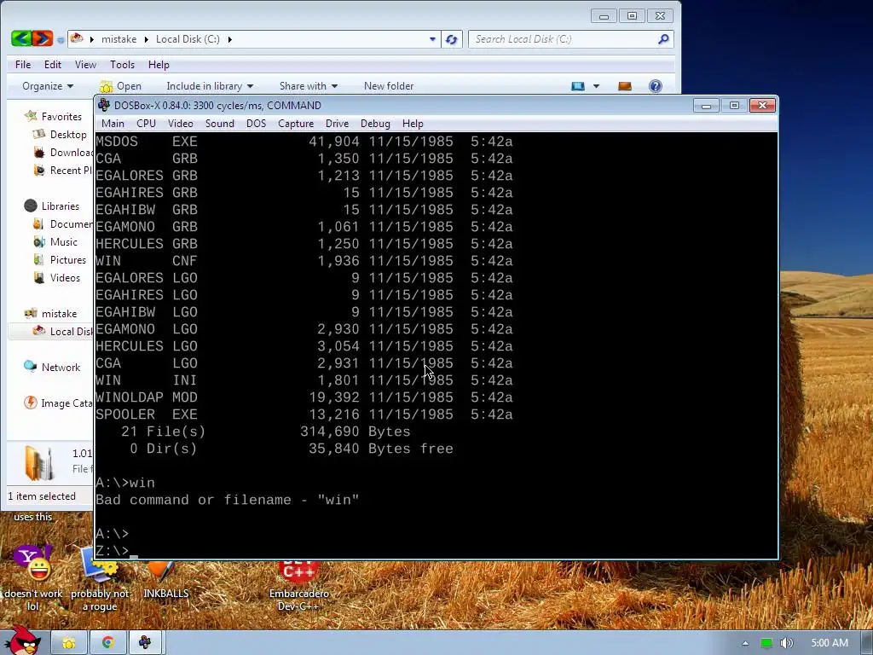The image size is (873, 655).
Task: Select Libraries in the navigation pane
Action: pos(52,206)
